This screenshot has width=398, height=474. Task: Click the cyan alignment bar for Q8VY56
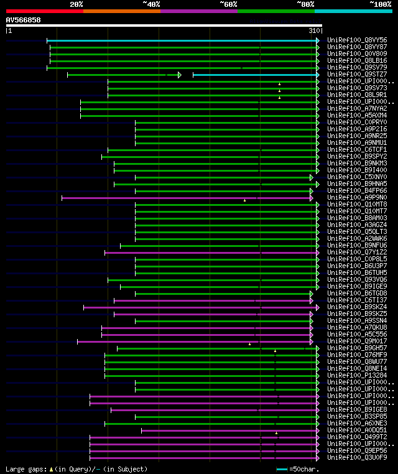182,40
